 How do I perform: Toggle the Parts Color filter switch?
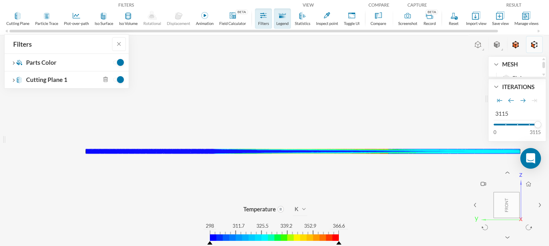pyautogui.click(x=119, y=62)
